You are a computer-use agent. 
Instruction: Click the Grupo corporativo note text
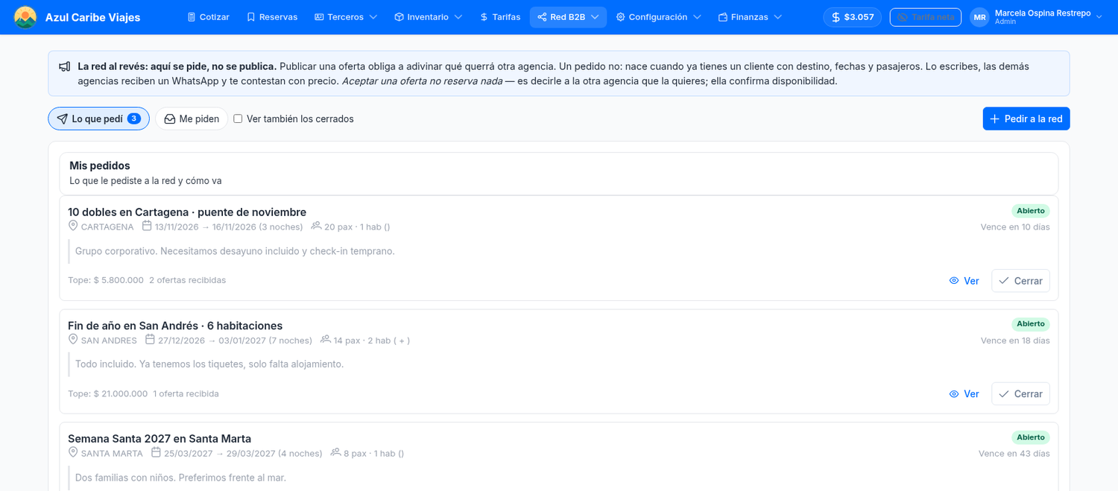click(235, 251)
